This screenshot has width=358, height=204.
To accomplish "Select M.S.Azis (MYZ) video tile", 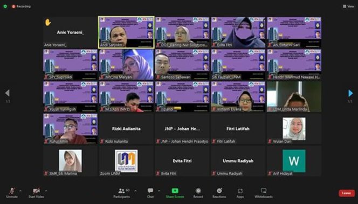I will (x=126, y=97).
